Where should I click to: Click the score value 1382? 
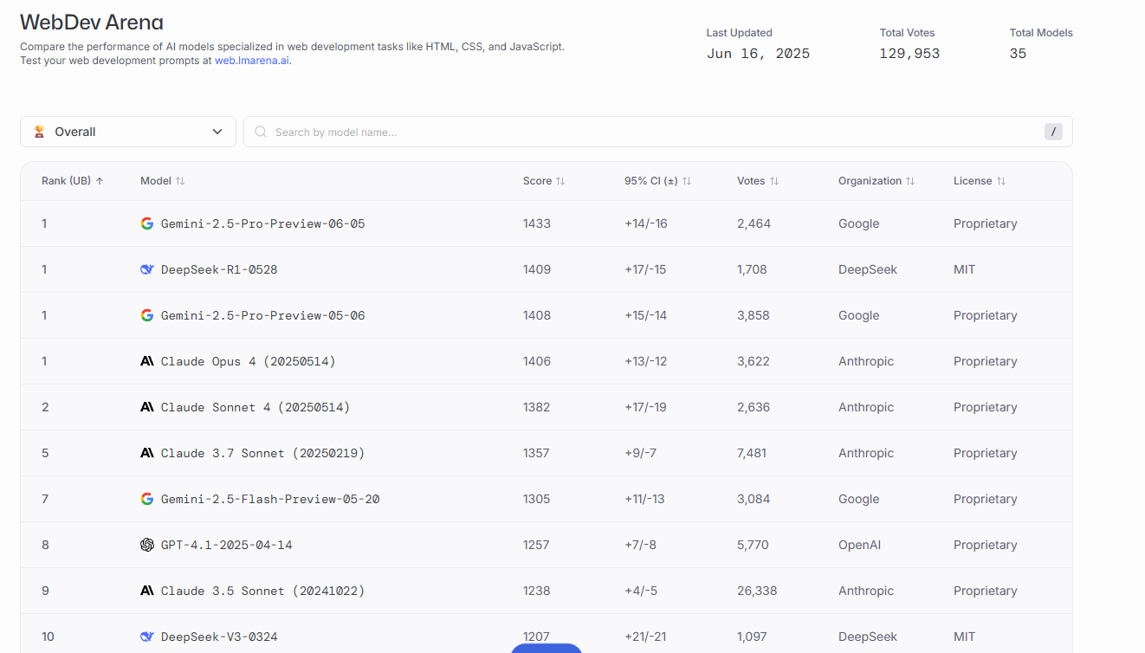pyautogui.click(x=536, y=407)
